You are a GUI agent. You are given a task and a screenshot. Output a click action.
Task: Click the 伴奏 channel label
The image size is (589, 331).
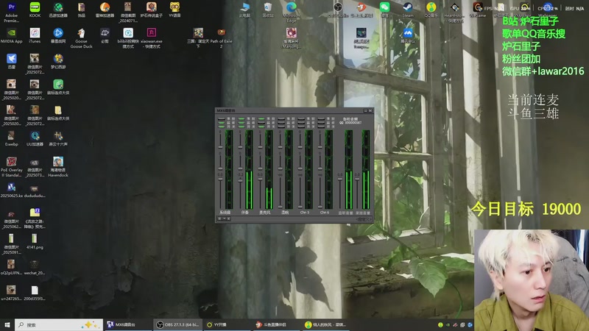(245, 213)
